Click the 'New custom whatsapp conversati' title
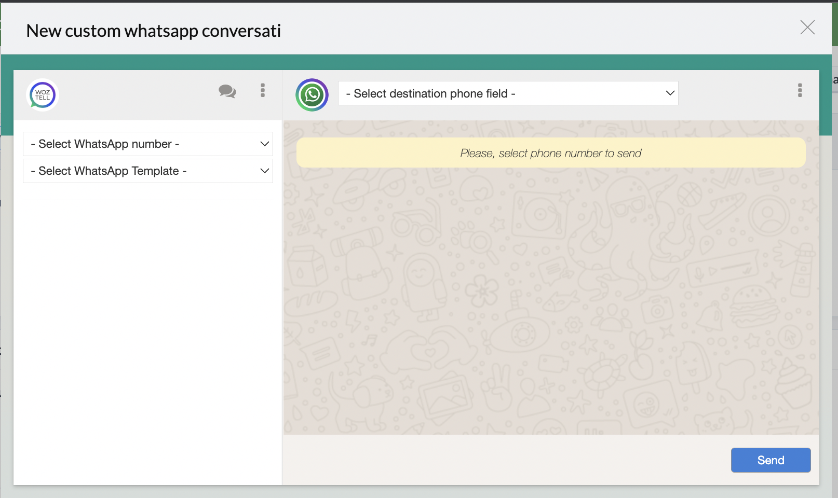This screenshot has height=498, width=838. point(154,31)
